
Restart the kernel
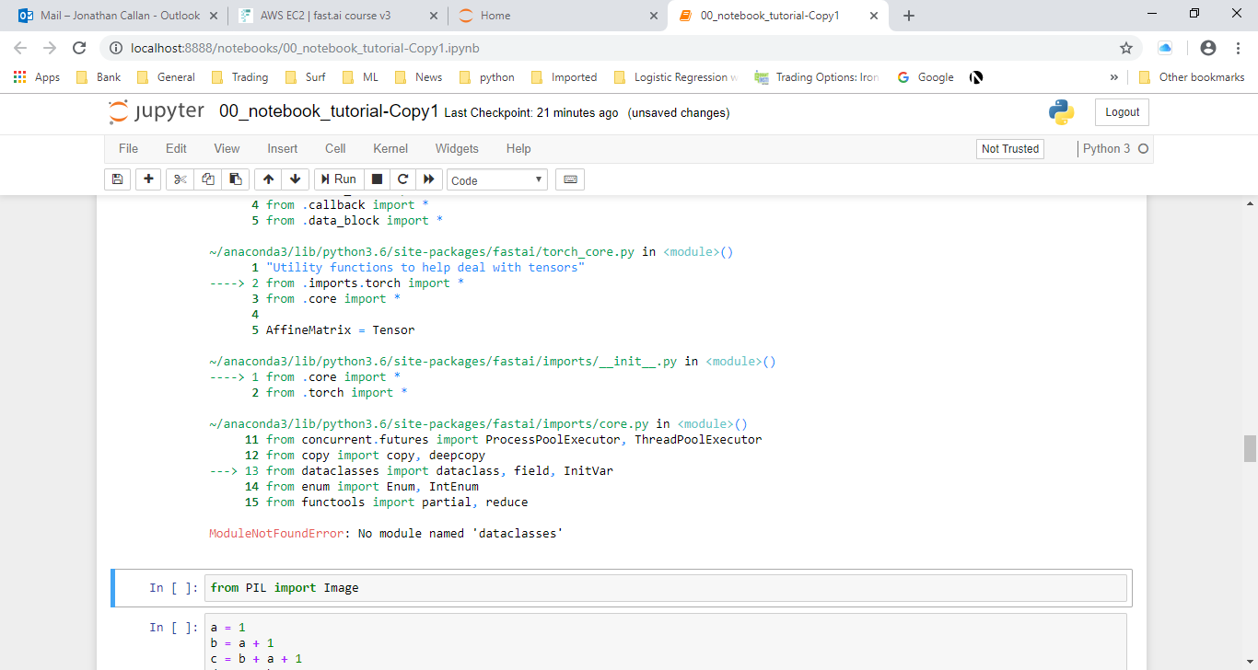click(402, 179)
